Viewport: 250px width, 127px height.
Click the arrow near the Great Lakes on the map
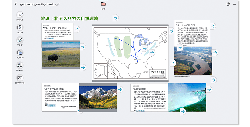point(145,48)
